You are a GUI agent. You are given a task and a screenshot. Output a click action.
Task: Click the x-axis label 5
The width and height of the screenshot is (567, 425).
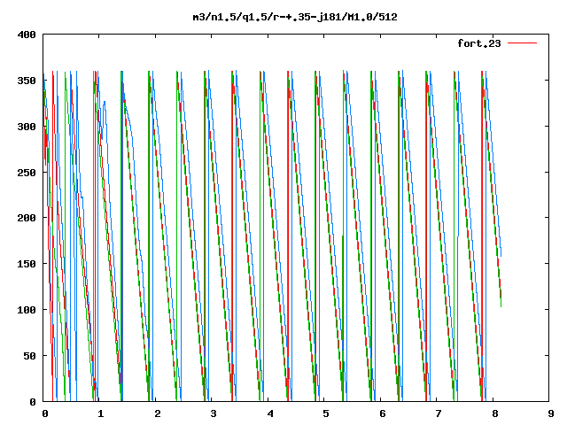pyautogui.click(x=326, y=413)
